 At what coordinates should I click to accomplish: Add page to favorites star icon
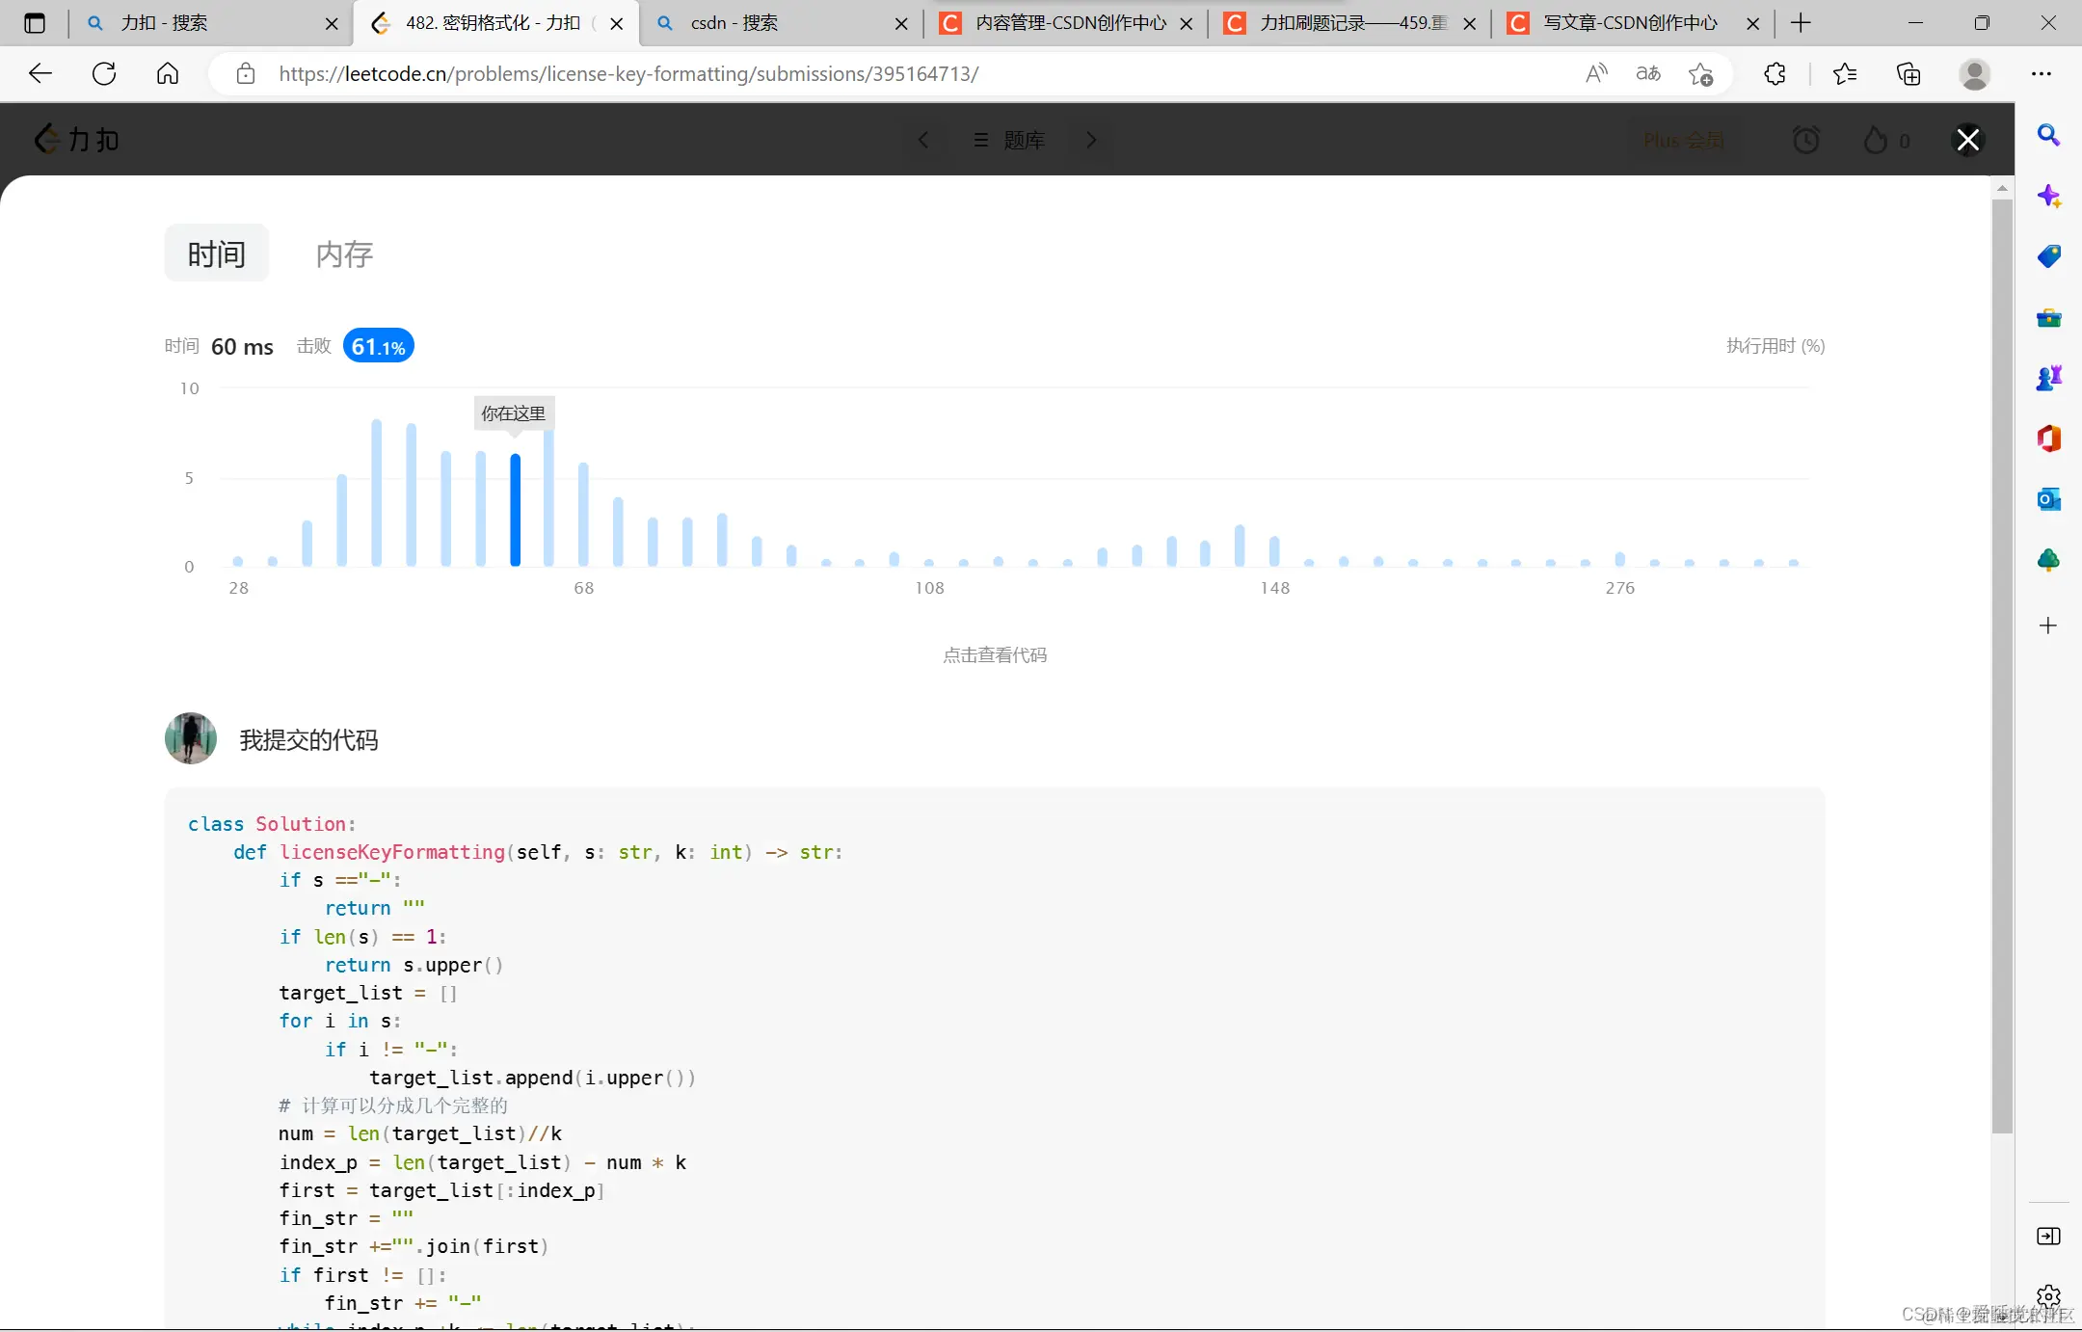pos(1700,74)
